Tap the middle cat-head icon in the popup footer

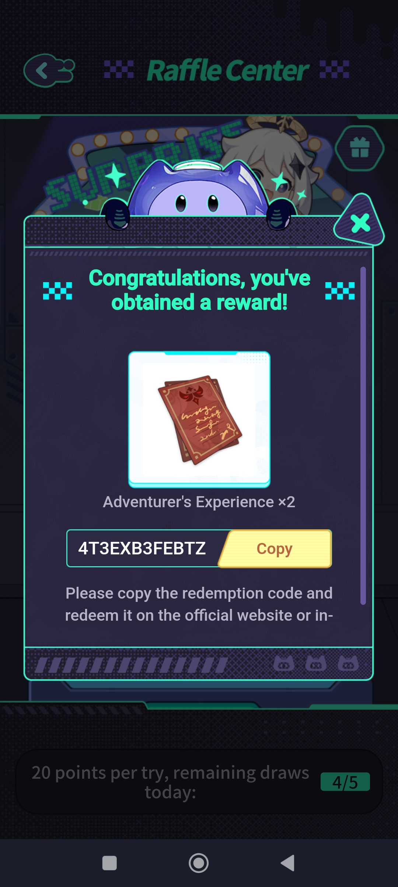coord(316,663)
